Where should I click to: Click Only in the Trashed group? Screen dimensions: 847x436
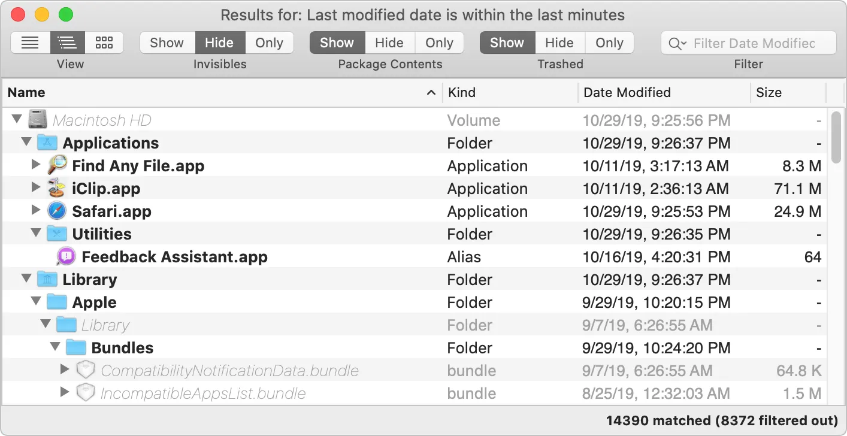(x=609, y=43)
